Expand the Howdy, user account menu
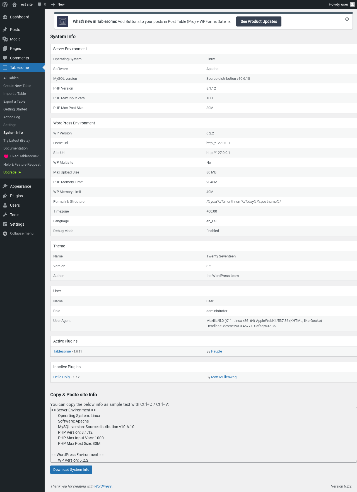 coord(338,4)
